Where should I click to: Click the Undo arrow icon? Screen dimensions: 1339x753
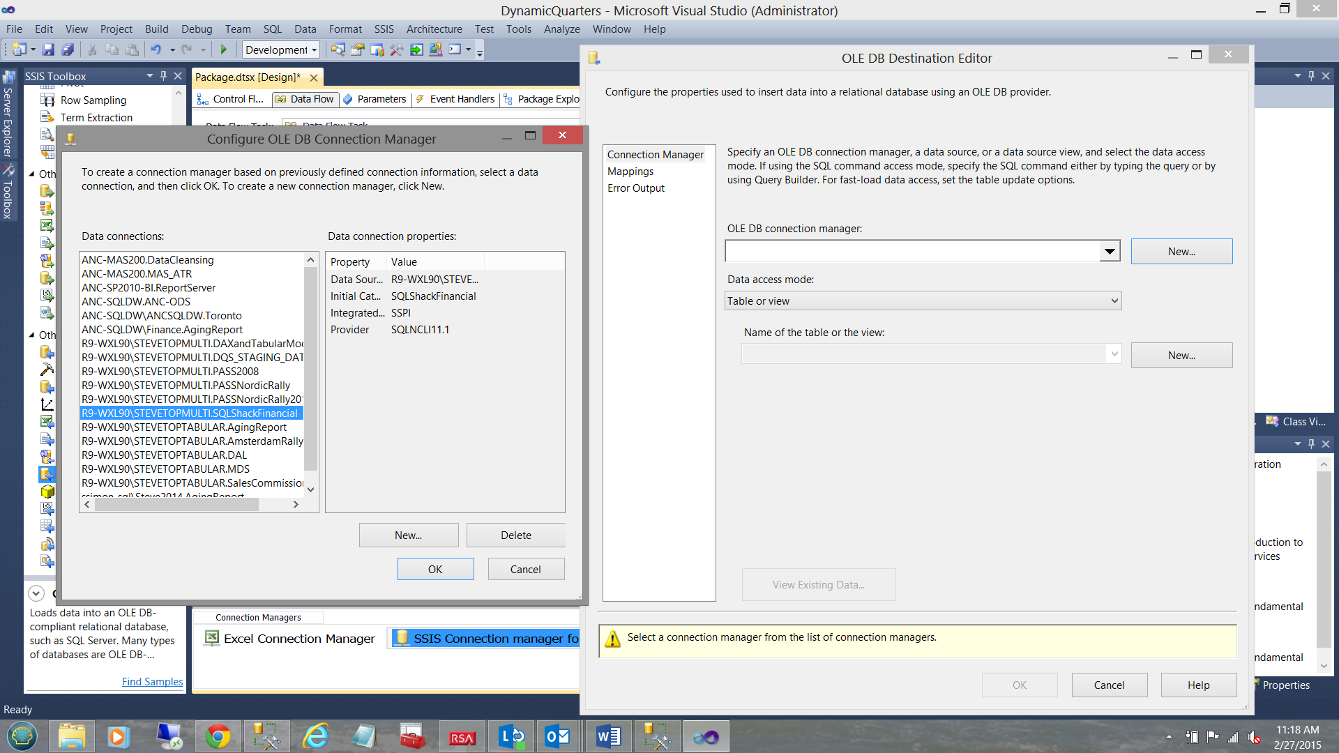pos(156,50)
